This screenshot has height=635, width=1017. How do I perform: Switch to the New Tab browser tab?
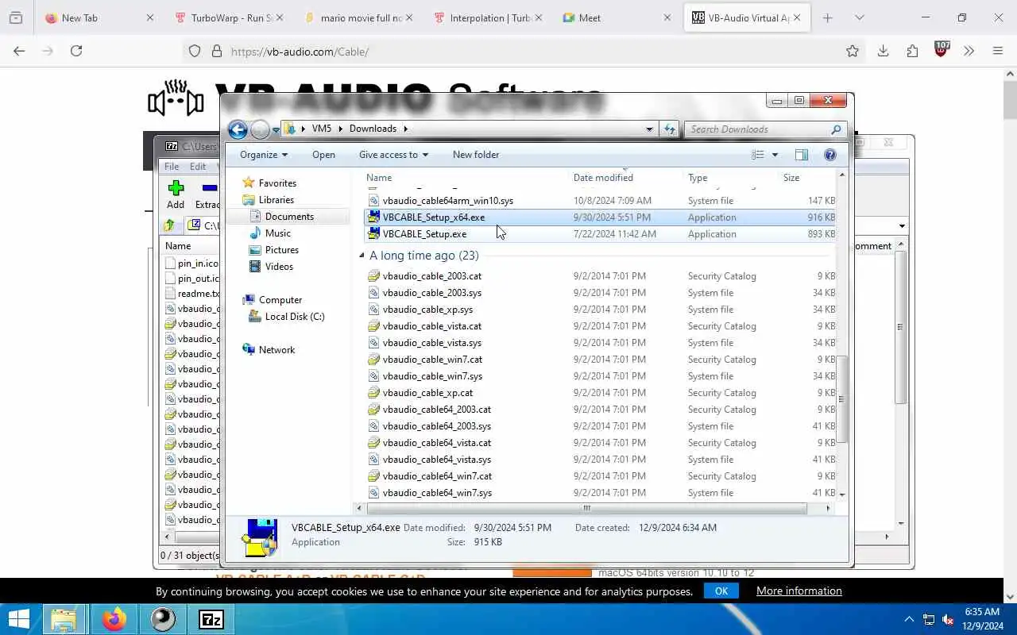click(x=99, y=17)
